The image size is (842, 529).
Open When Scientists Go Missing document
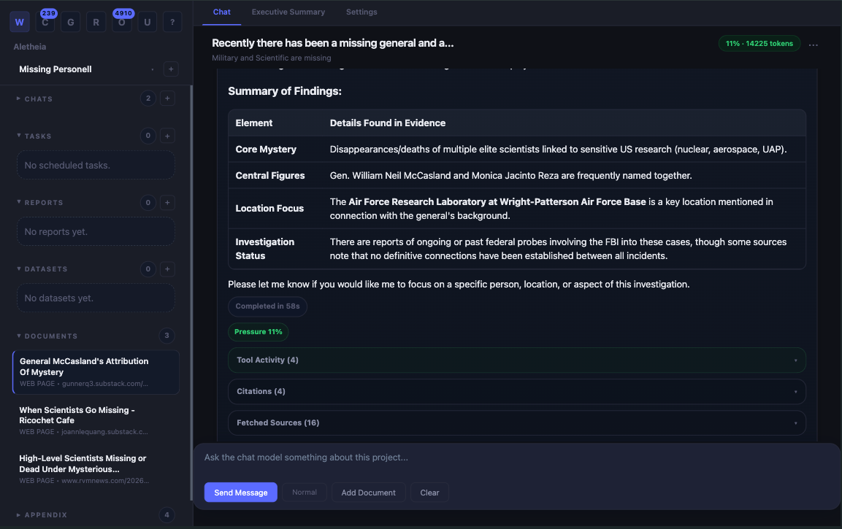tap(96, 420)
